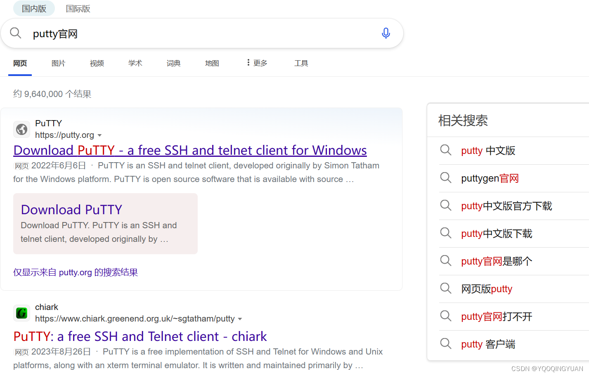Screen dimensions: 589x376
Task: Search related term 'putty 客户端'
Action: [488, 344]
